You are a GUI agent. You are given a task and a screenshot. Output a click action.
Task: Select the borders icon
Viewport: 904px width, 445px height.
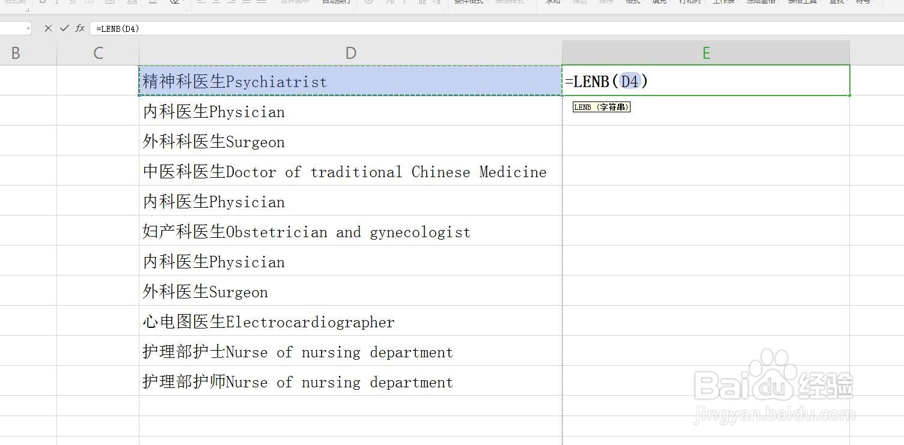pos(88,2)
